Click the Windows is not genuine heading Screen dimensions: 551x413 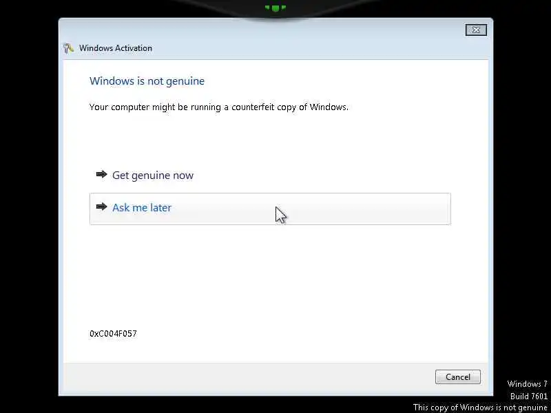pyautogui.click(x=147, y=81)
